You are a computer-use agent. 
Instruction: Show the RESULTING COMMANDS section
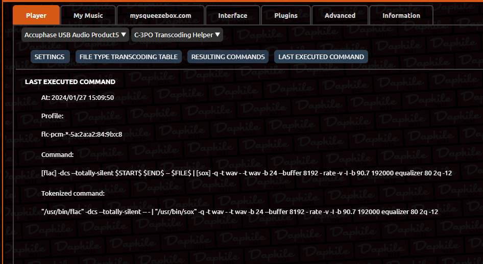(228, 57)
